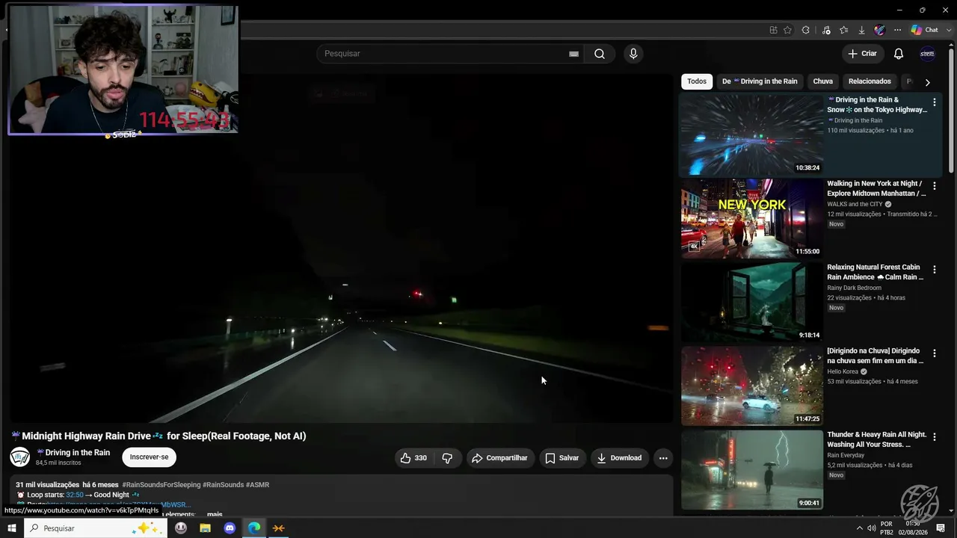Open the YouTube account avatar menu

click(927, 54)
